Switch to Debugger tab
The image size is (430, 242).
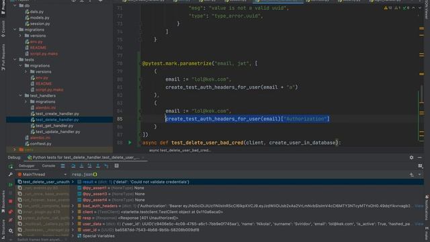click(x=27, y=166)
